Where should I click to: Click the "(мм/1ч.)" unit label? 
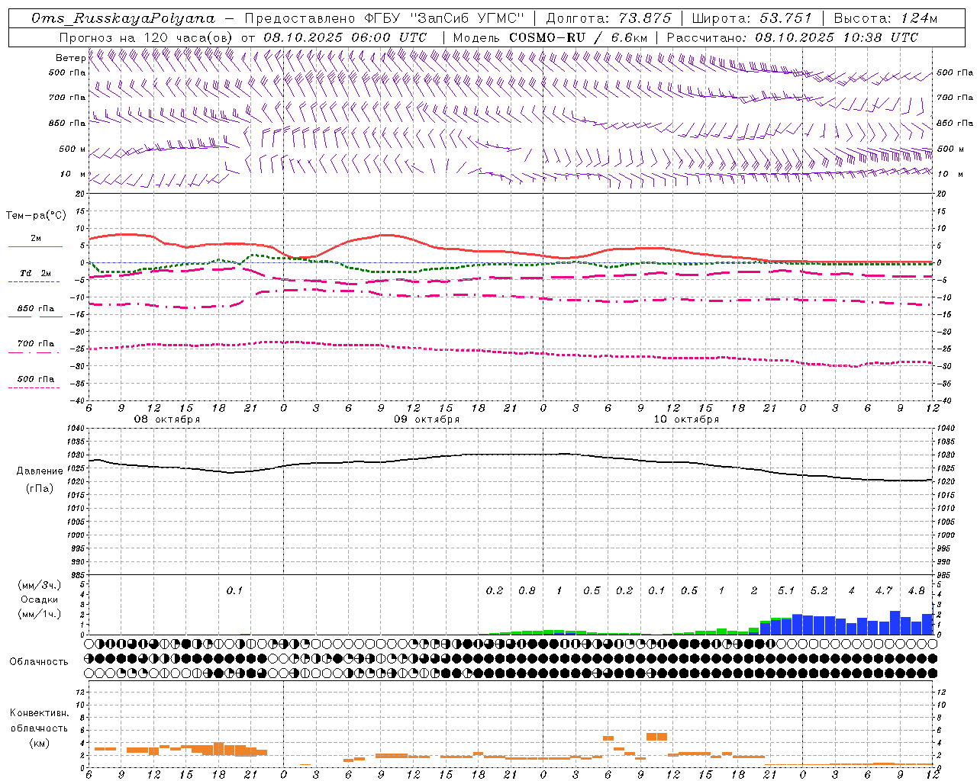click(x=40, y=614)
